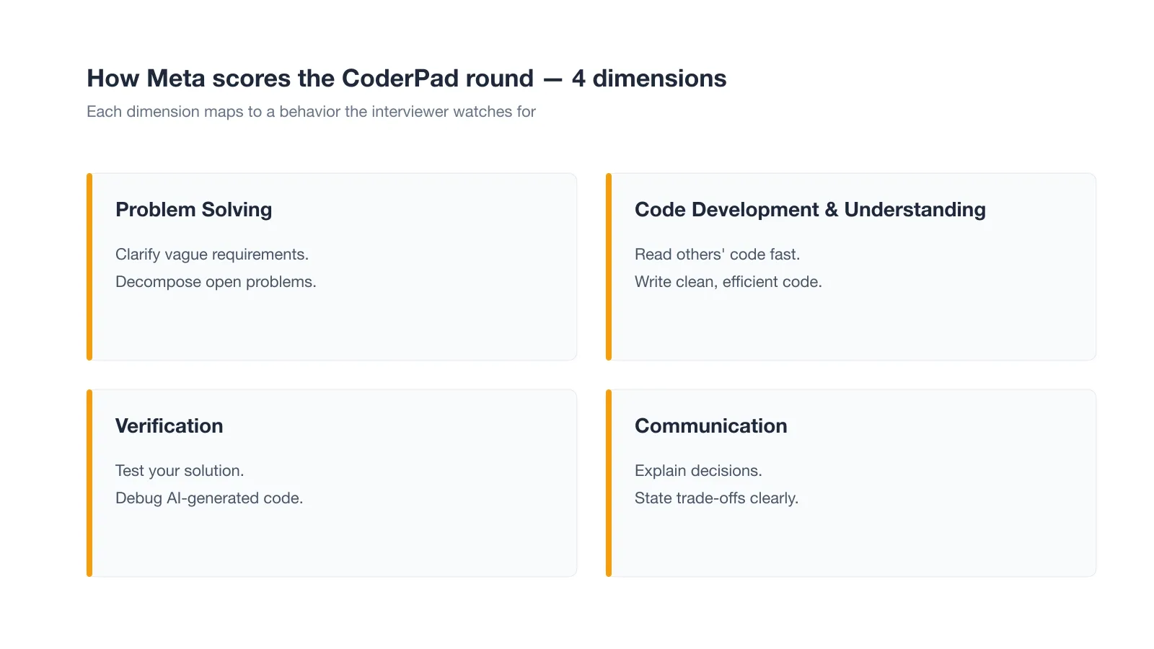
Task: Click the line 'Write clean, efficient code.'
Action: (x=728, y=282)
